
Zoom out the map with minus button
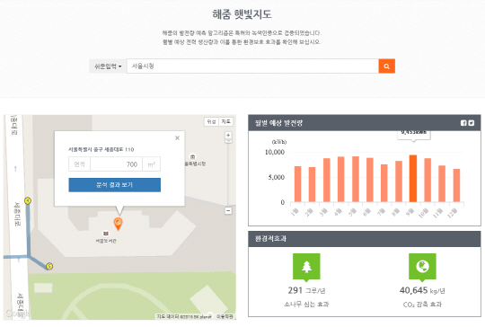click(228, 211)
